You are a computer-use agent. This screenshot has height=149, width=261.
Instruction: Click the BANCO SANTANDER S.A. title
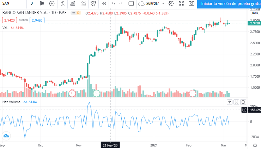pyautogui.click(x=25, y=13)
